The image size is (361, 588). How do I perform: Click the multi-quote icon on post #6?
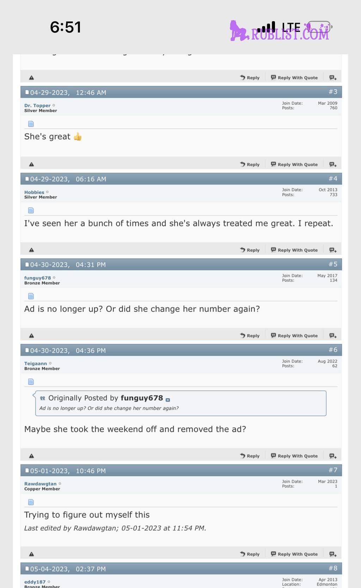pos(333,456)
